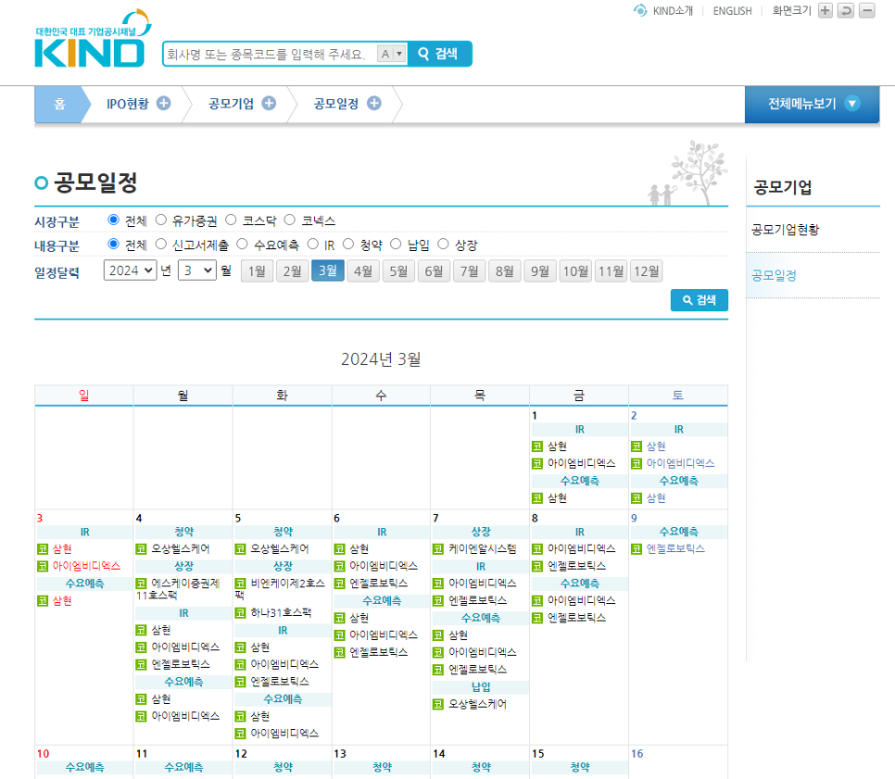Open 비엔케이제2호스팩 listing entry

[280, 589]
